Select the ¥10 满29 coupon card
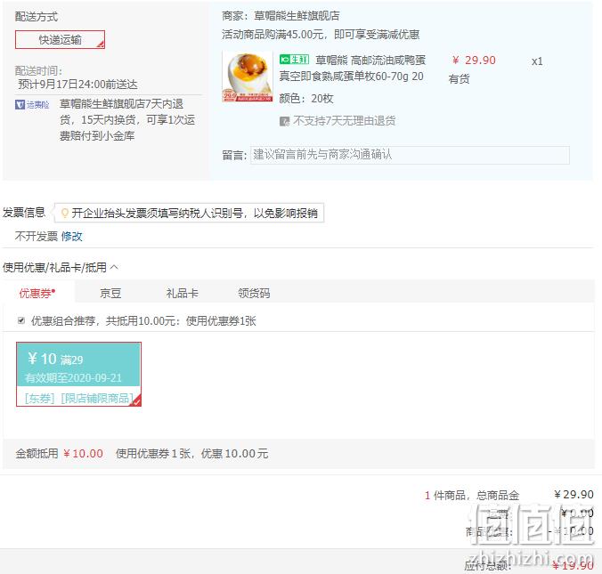This screenshot has height=574, width=602. click(78, 374)
